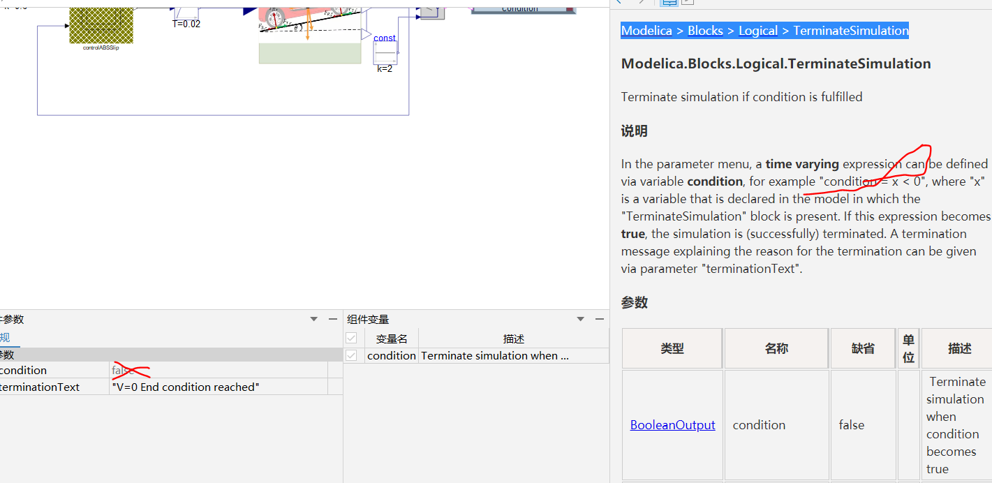Select the false default cell in documentation table
This screenshot has width=992, height=483.
click(863, 425)
